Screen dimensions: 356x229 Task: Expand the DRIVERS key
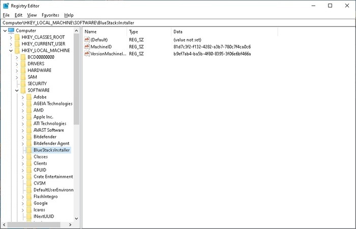17,64
